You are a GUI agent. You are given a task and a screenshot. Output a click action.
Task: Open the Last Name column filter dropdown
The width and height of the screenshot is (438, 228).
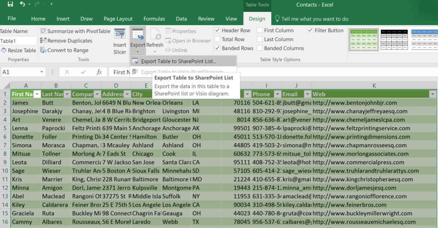click(67, 94)
